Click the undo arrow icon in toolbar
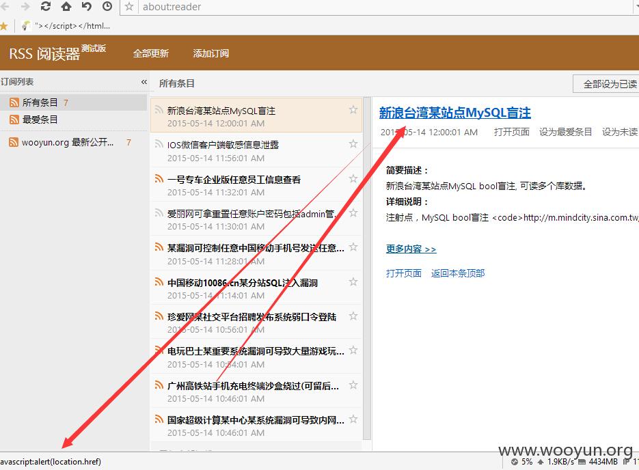Screen dimensions: 639x470 point(86,6)
